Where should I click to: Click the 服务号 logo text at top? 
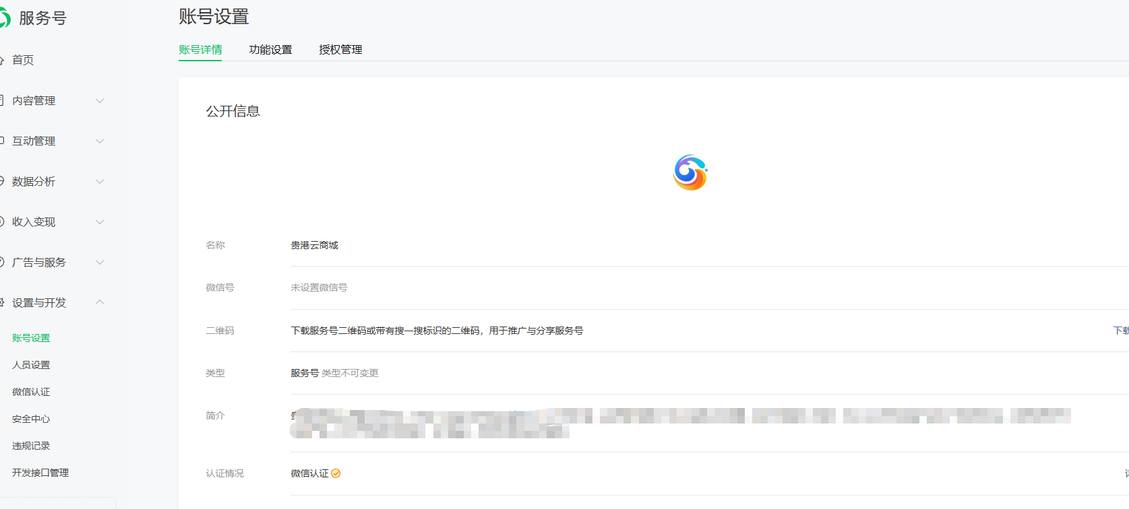pyautogui.click(x=42, y=18)
